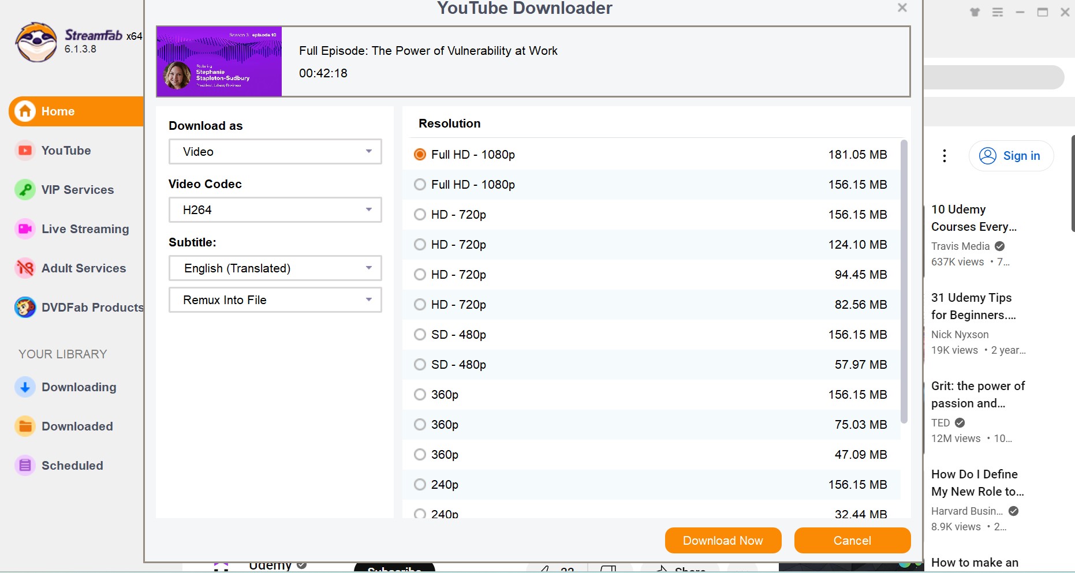Click the resolution list scrollbar
The image size is (1075, 573).
click(x=904, y=282)
